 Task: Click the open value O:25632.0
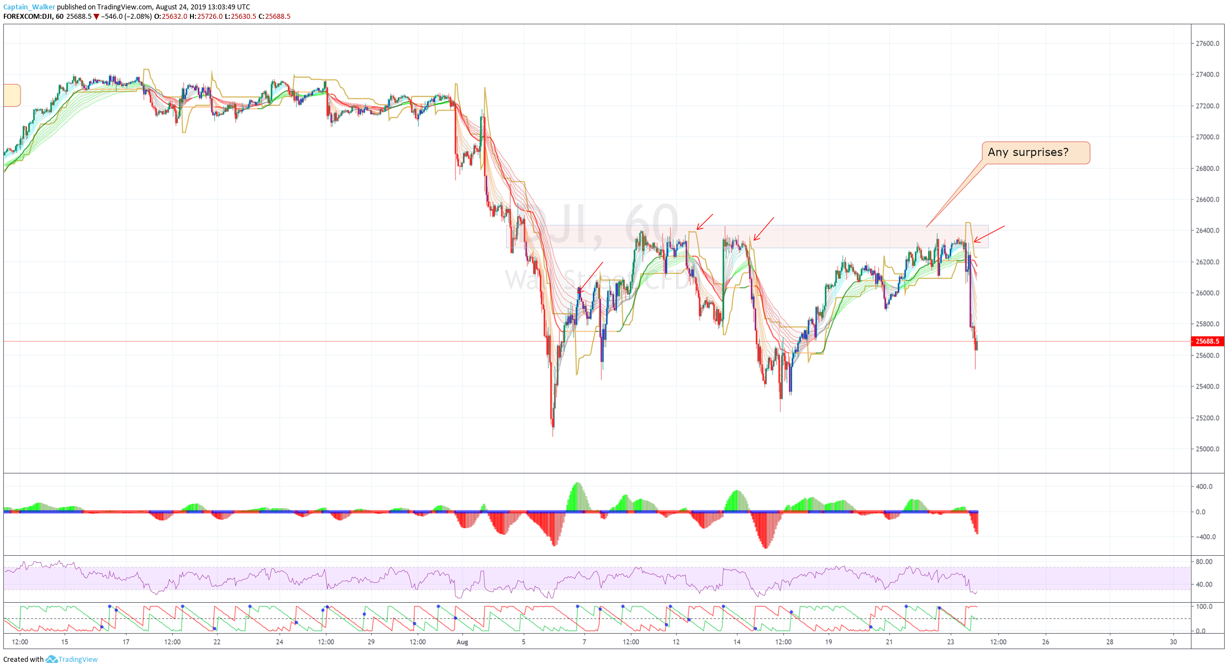click(x=171, y=17)
